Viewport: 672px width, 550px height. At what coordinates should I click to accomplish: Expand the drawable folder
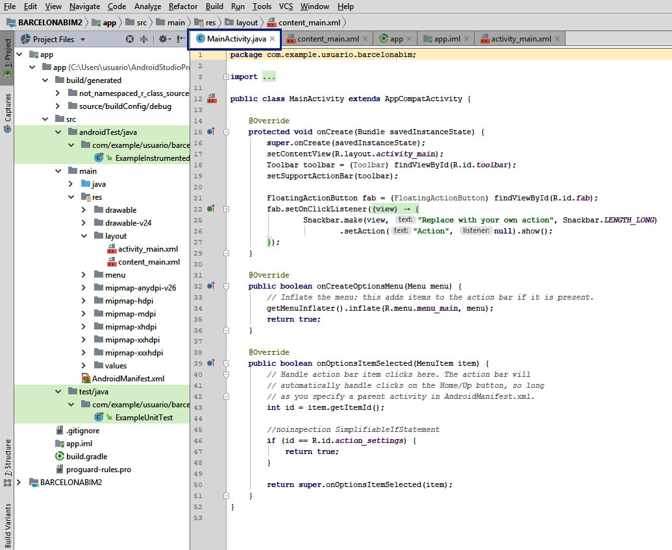[x=84, y=210]
